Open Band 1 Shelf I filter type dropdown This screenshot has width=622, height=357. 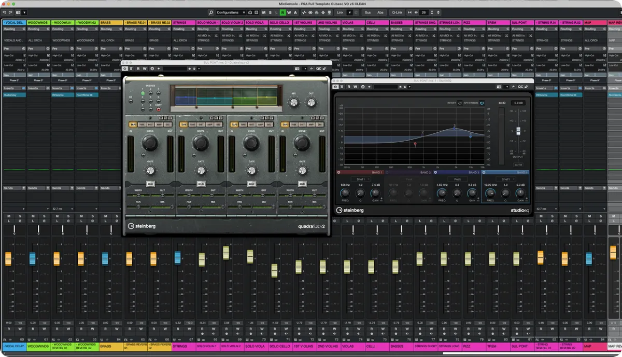[x=360, y=179]
